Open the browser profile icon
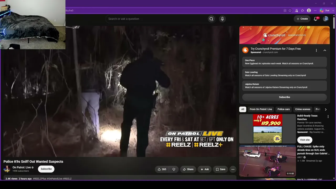The height and width of the screenshot is (189, 336). click(309, 10)
